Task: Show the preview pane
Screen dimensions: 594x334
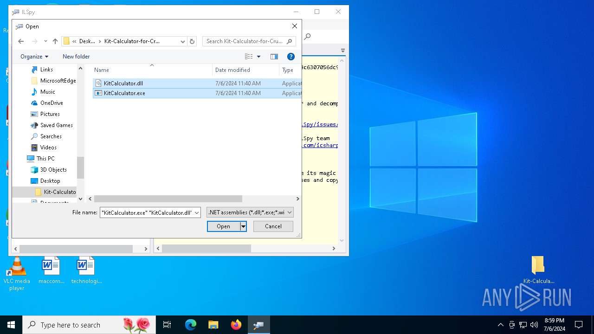Action: tap(274, 57)
